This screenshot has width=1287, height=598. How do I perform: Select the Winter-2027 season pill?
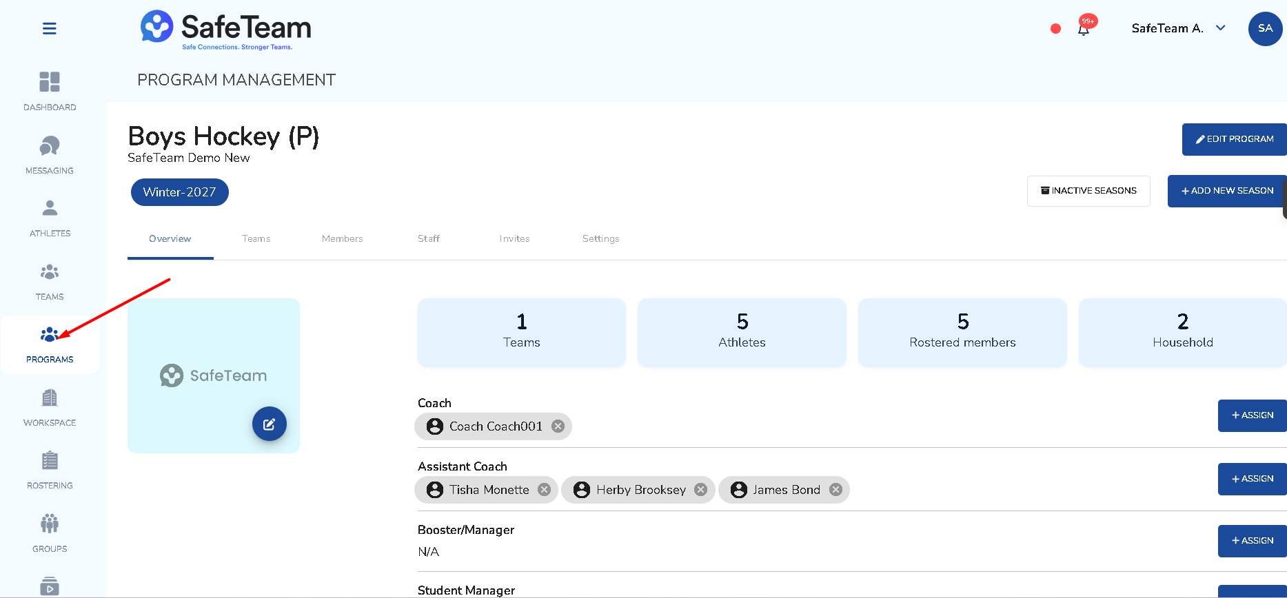pyautogui.click(x=180, y=192)
